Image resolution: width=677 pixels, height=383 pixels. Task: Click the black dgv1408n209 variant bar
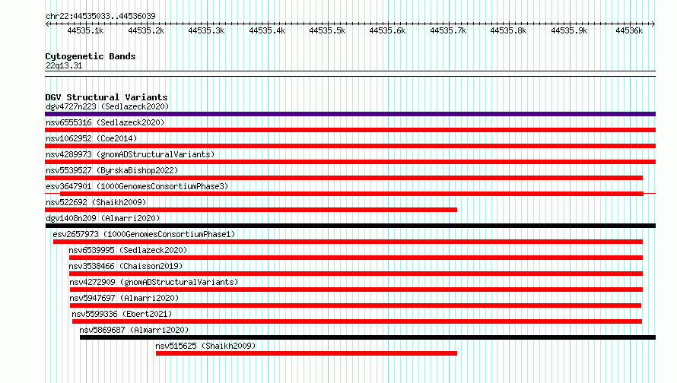click(350, 226)
